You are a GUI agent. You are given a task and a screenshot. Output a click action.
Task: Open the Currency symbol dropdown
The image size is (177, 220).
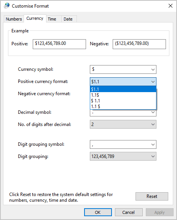(123, 69)
